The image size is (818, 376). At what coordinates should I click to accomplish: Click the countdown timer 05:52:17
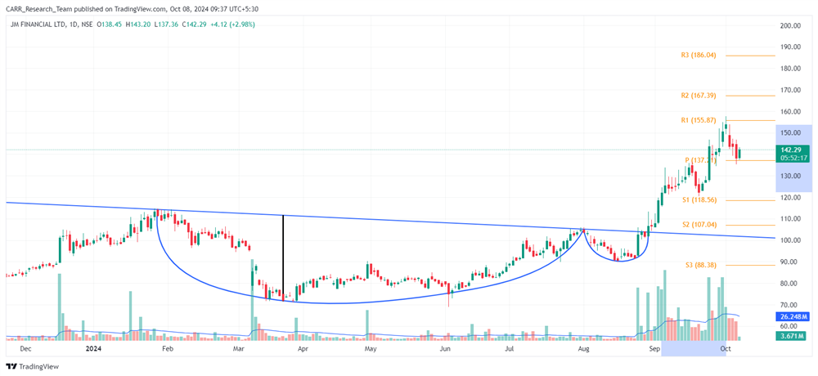[794, 157]
